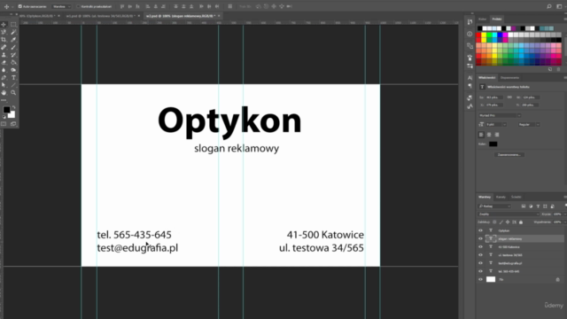Open the Paragraph panel icon
Screen dimensions: 567x319
point(470,86)
